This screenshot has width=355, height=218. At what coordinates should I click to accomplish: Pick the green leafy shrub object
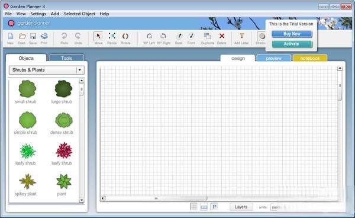click(x=27, y=151)
